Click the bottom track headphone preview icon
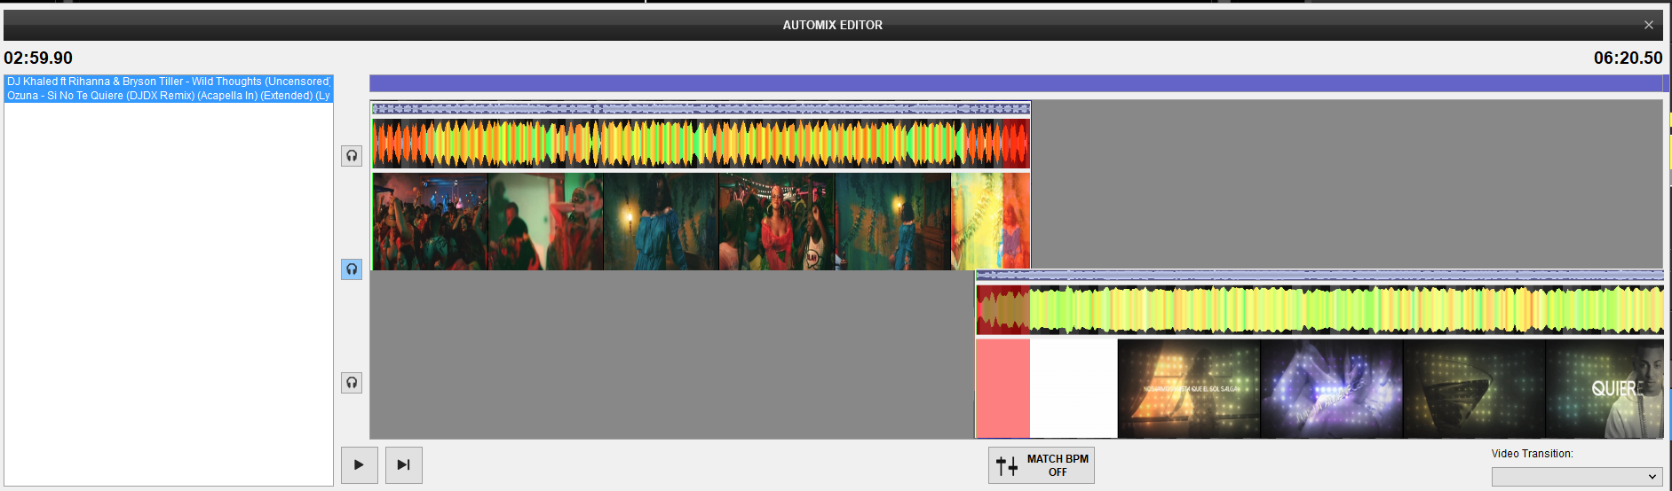Image resolution: width=1672 pixels, height=491 pixels. [352, 383]
